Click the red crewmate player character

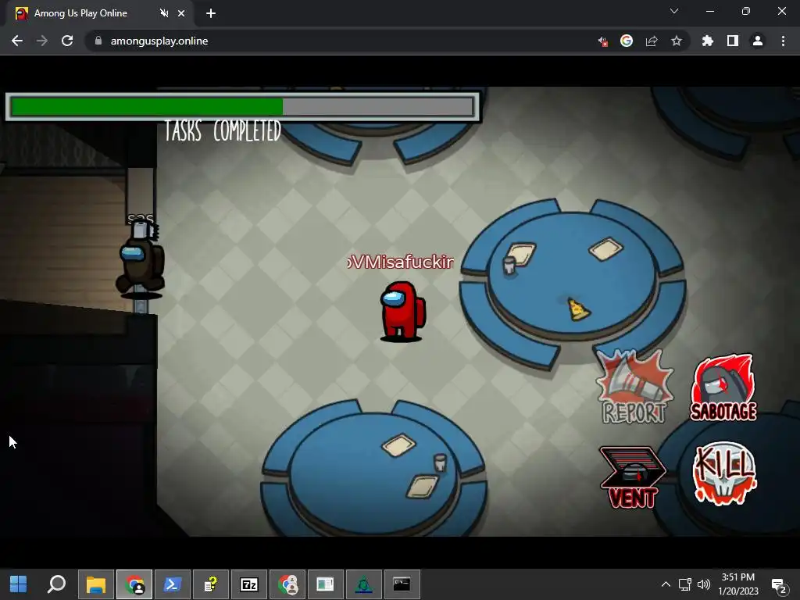(x=402, y=311)
